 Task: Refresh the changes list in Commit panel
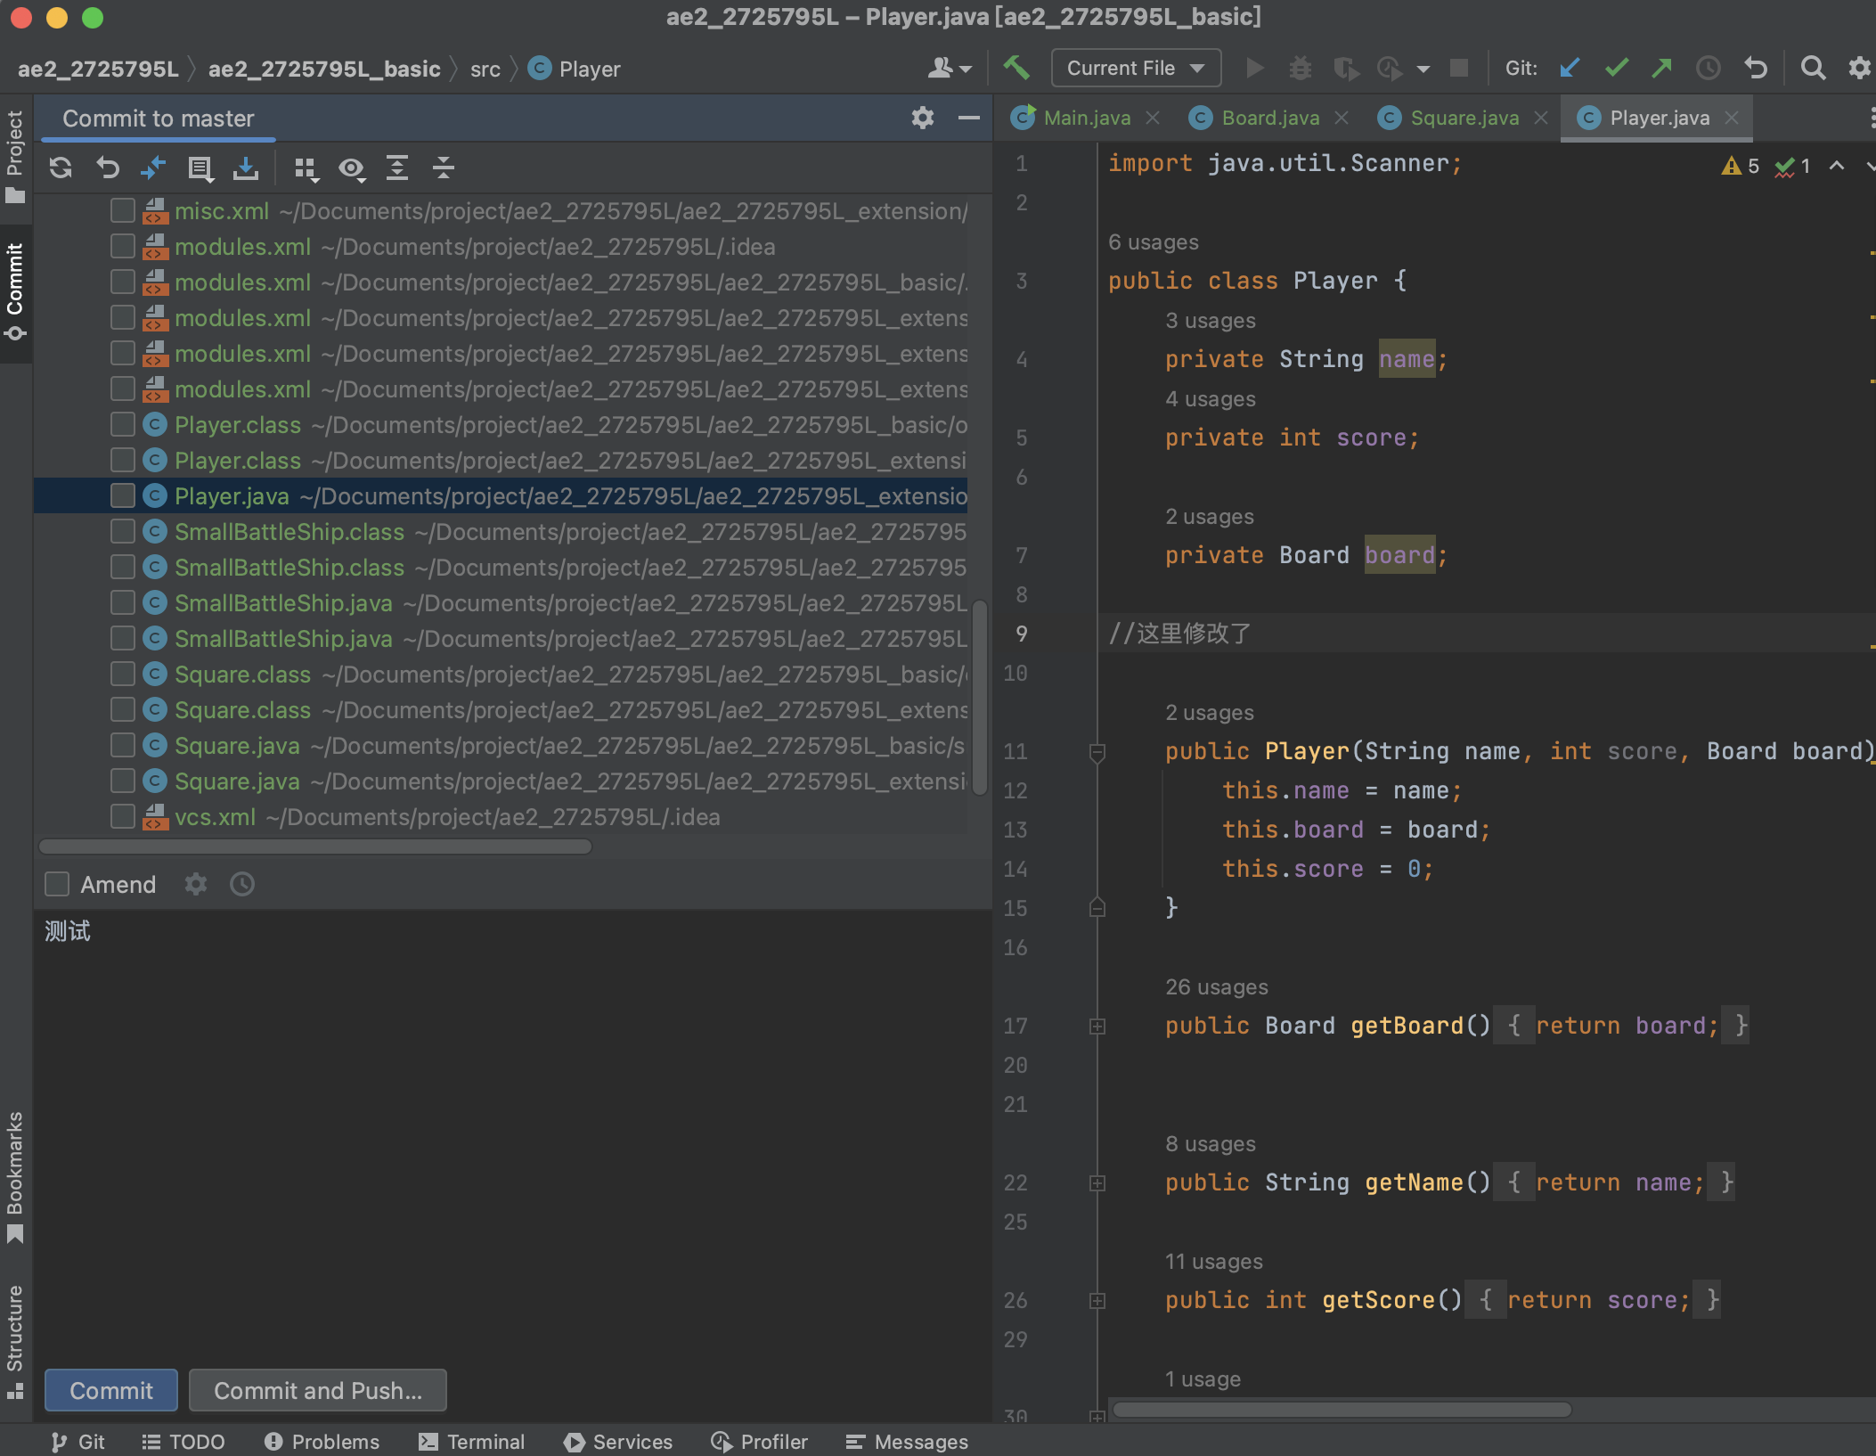coord(61,168)
